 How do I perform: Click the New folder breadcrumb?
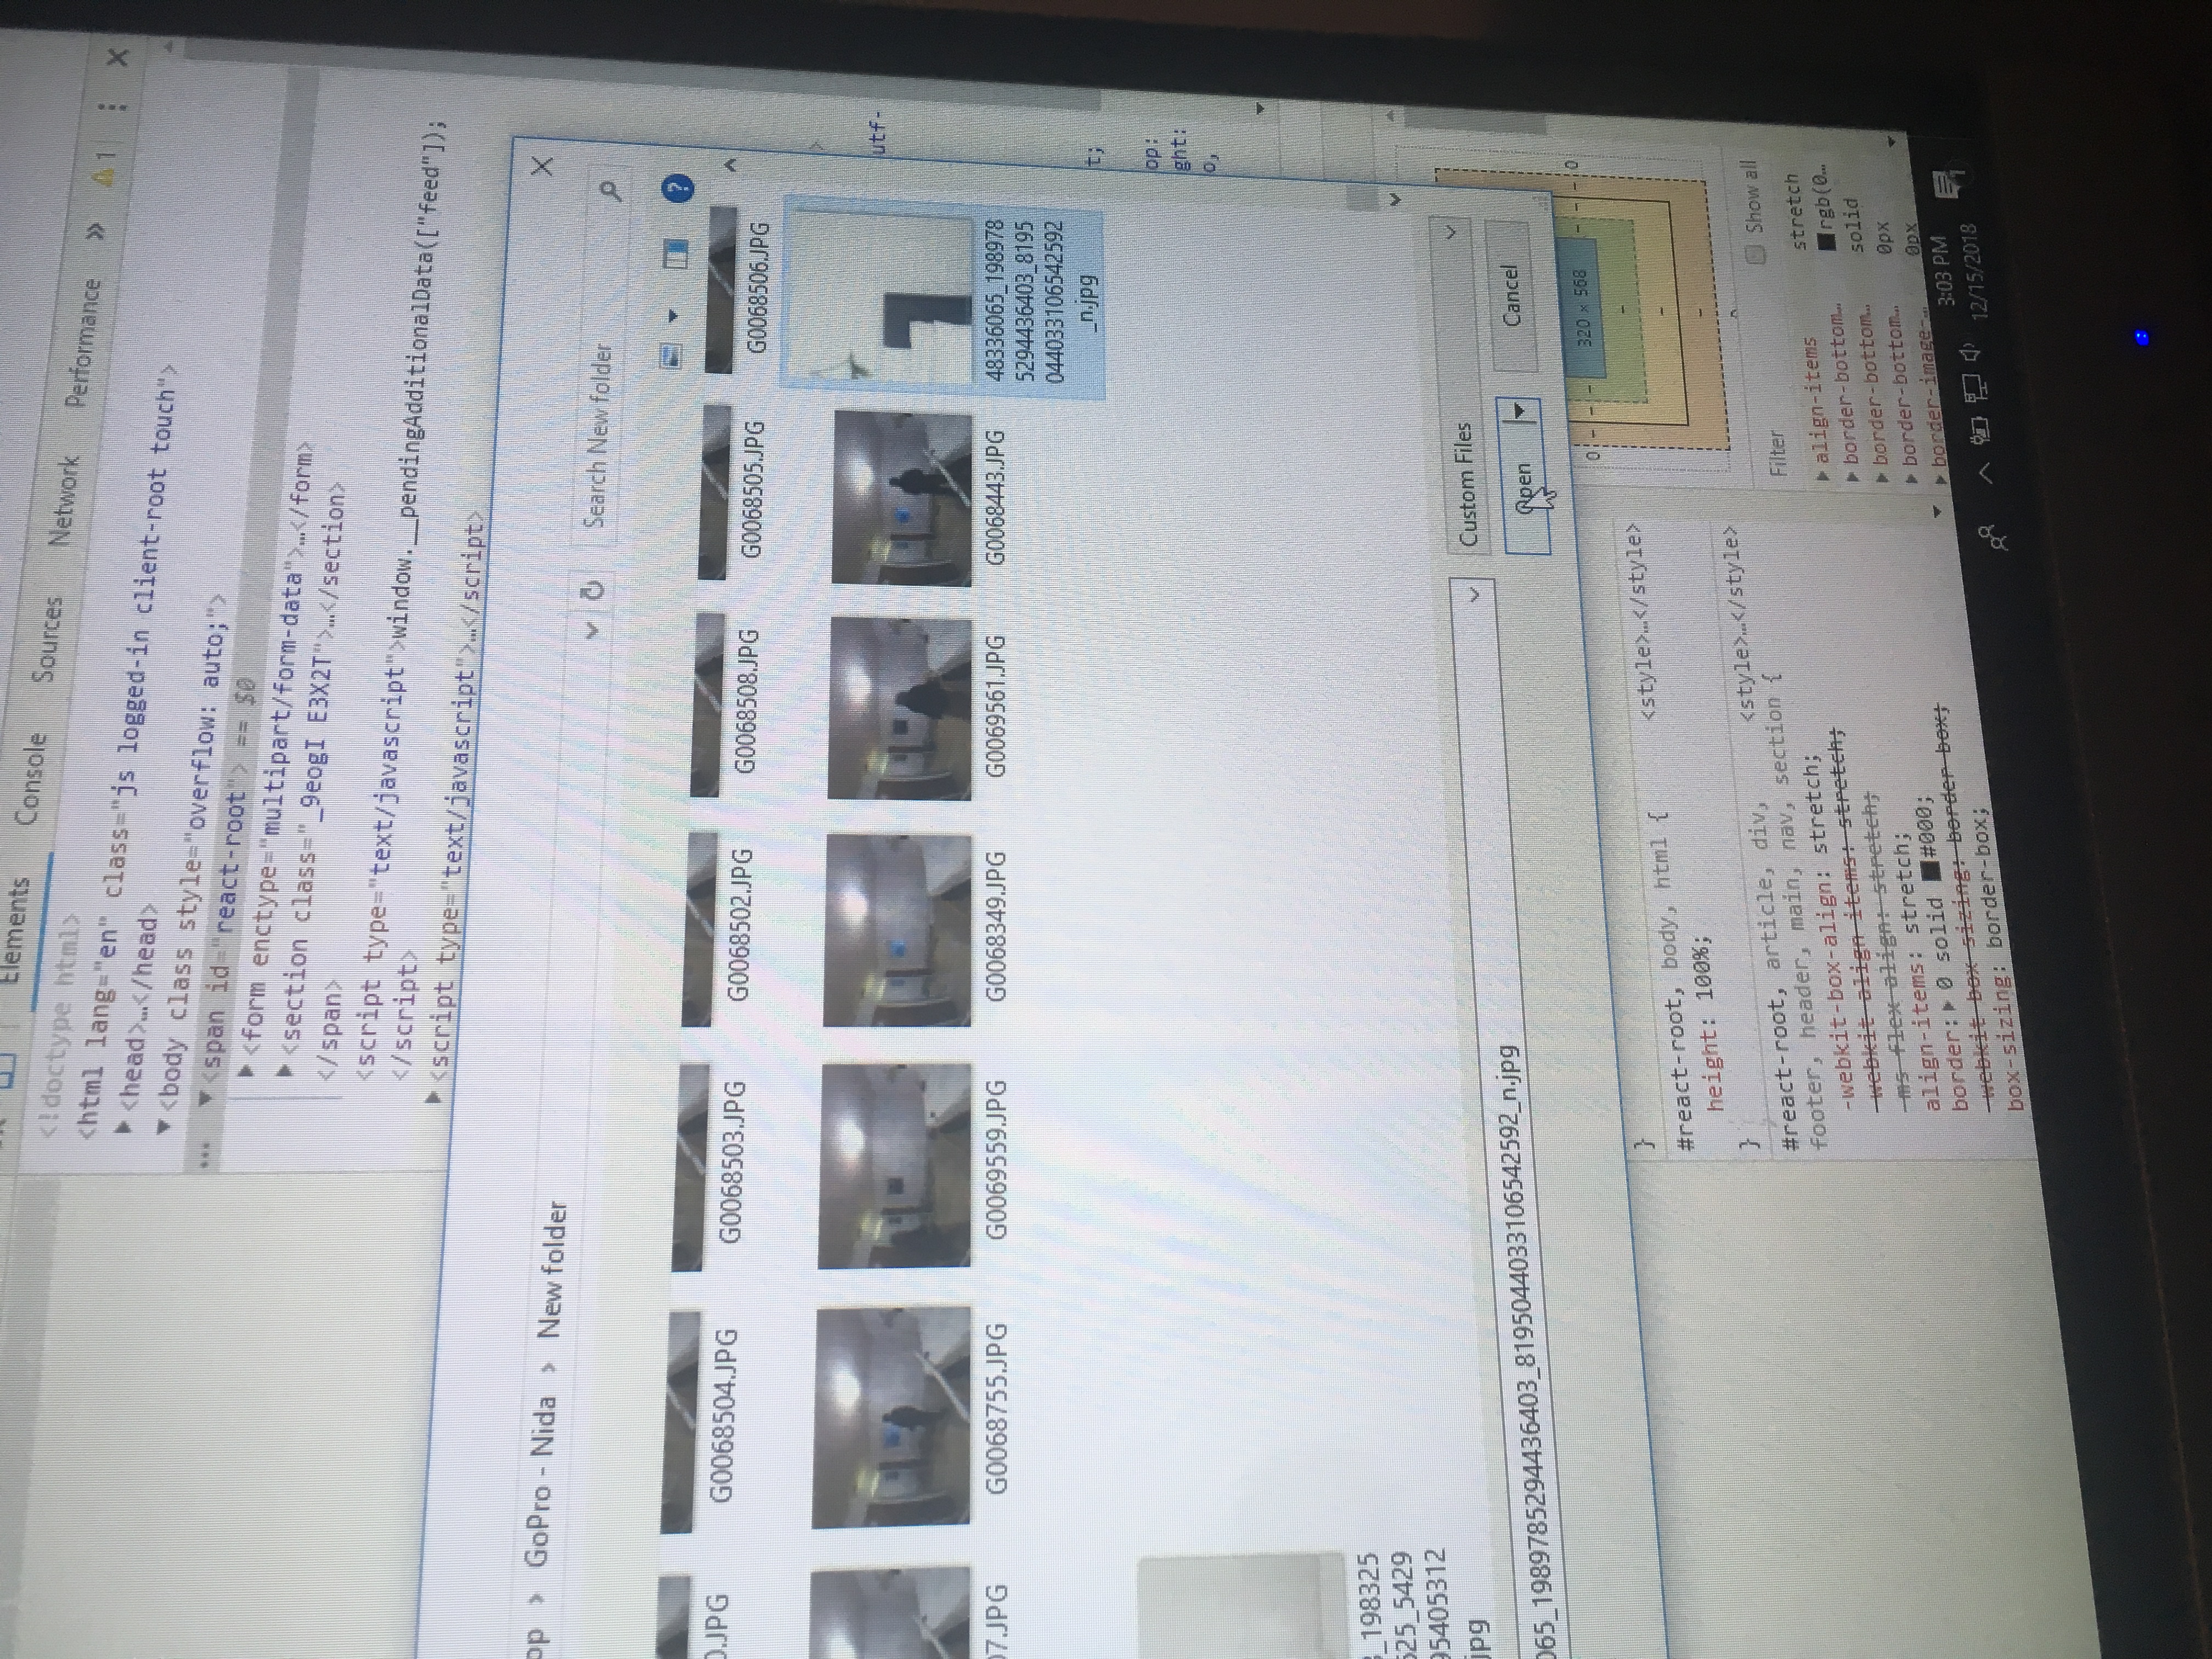[x=553, y=1269]
